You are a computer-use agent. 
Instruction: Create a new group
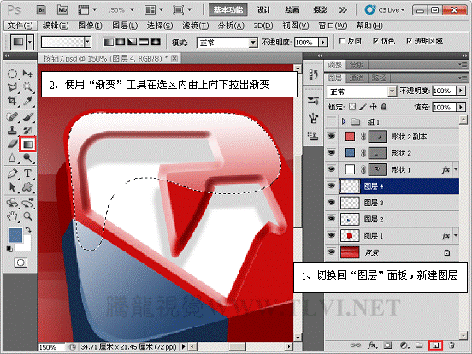[x=419, y=345]
